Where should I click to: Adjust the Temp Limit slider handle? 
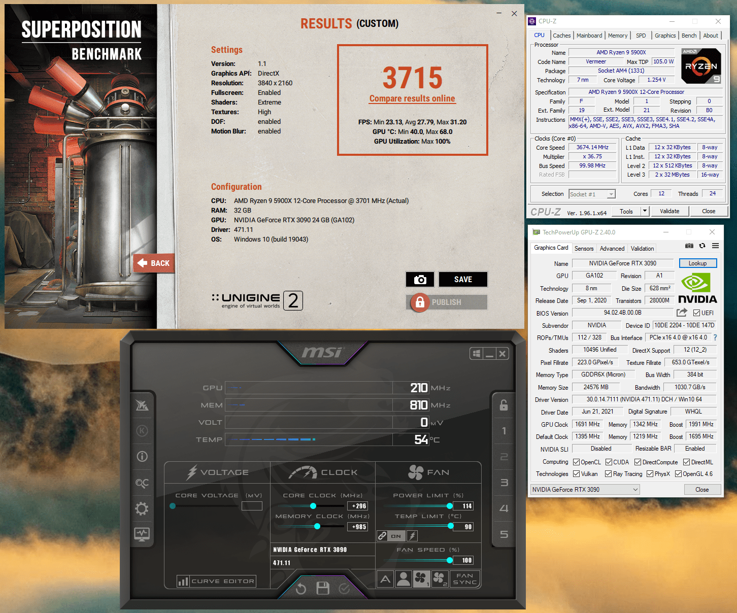point(451,526)
